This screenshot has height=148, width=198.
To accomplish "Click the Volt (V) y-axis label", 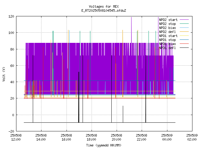I will pos(4,74).
